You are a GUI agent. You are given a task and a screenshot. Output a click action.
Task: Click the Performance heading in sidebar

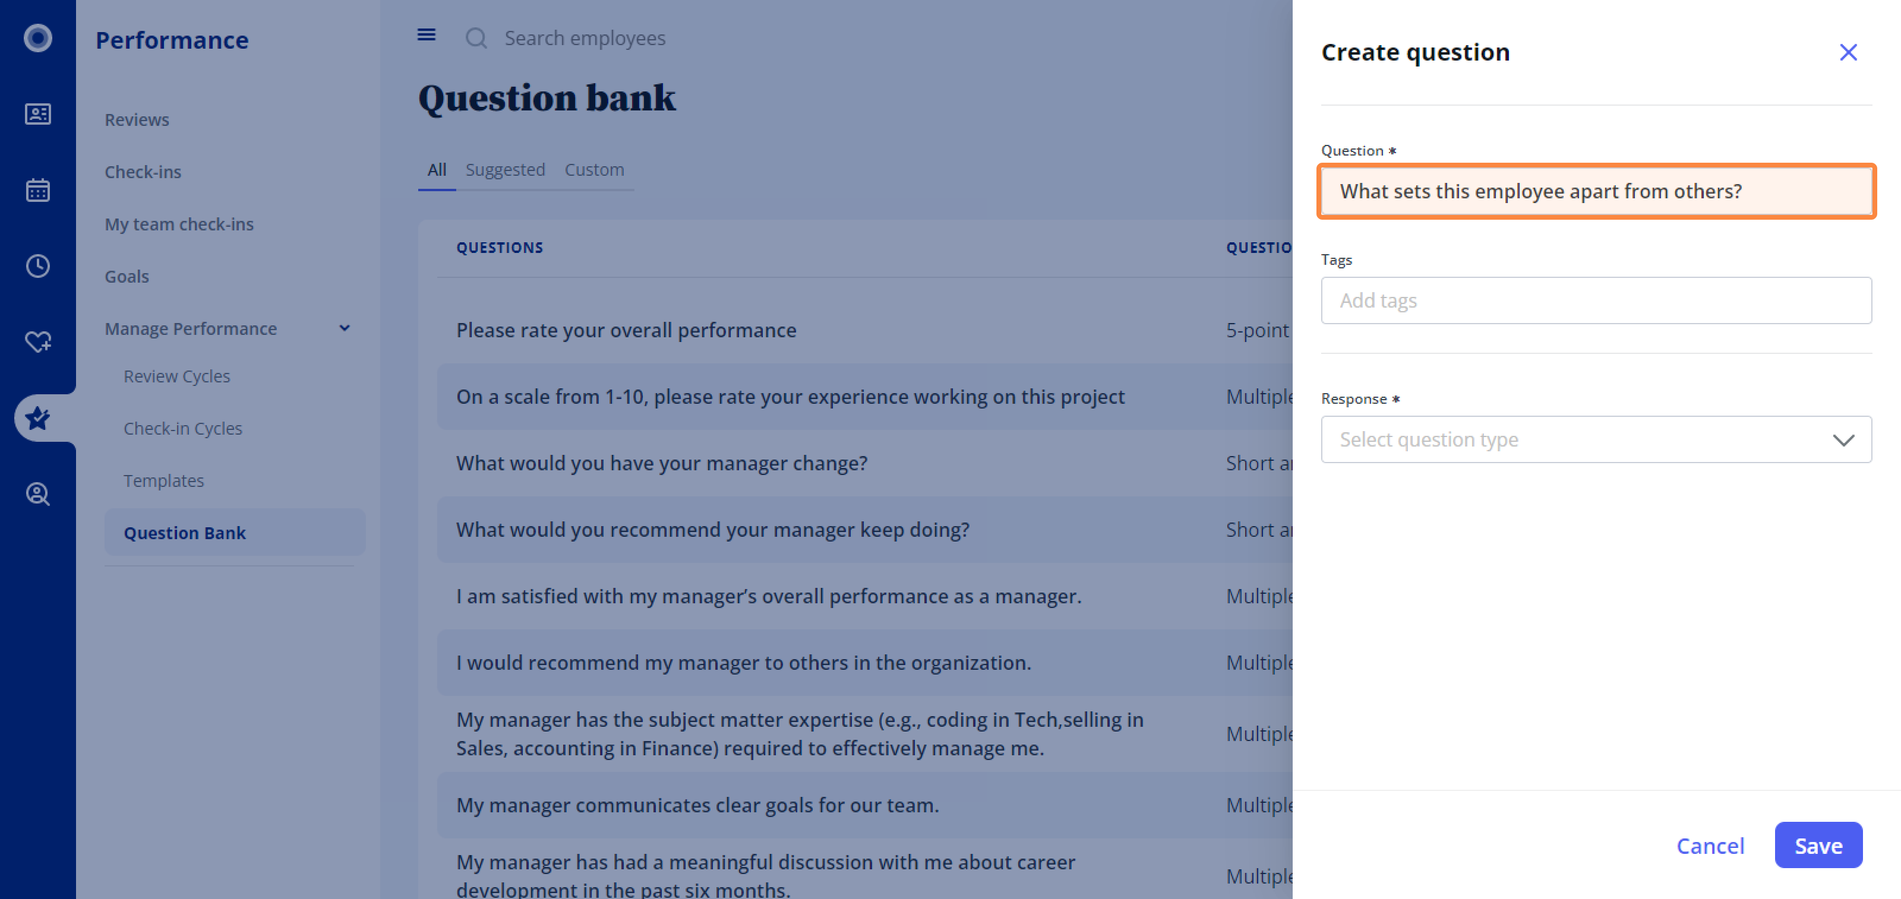pos(172,40)
